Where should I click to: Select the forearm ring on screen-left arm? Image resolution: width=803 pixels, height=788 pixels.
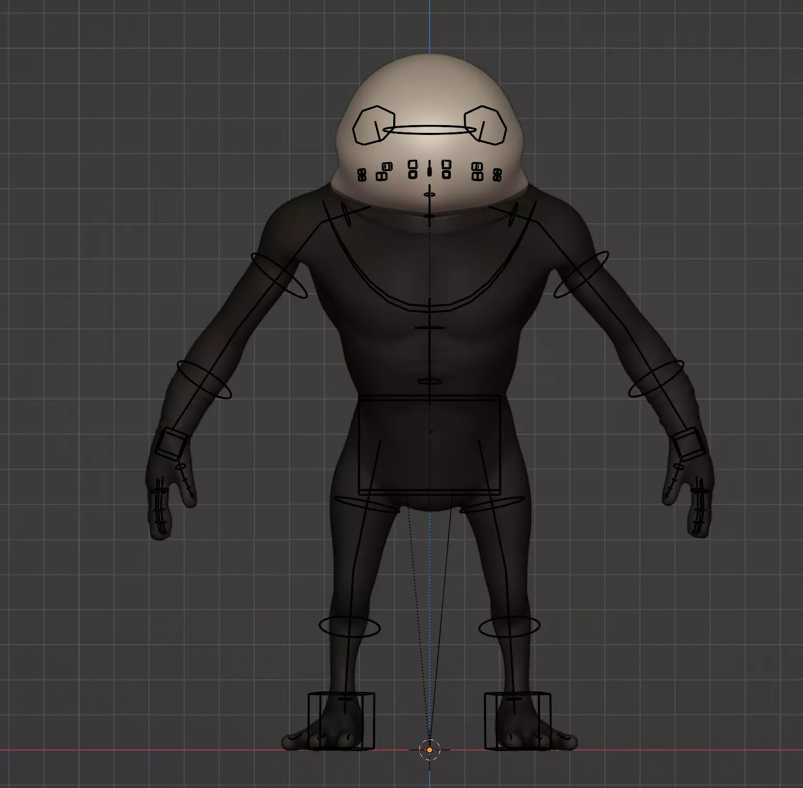[x=204, y=380]
